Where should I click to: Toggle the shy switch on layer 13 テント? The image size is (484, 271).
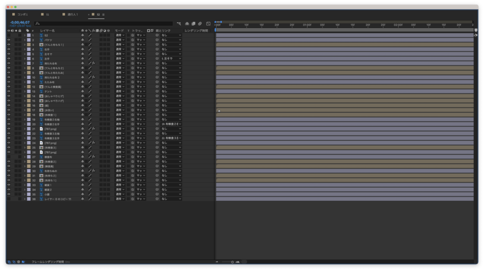click(x=82, y=91)
